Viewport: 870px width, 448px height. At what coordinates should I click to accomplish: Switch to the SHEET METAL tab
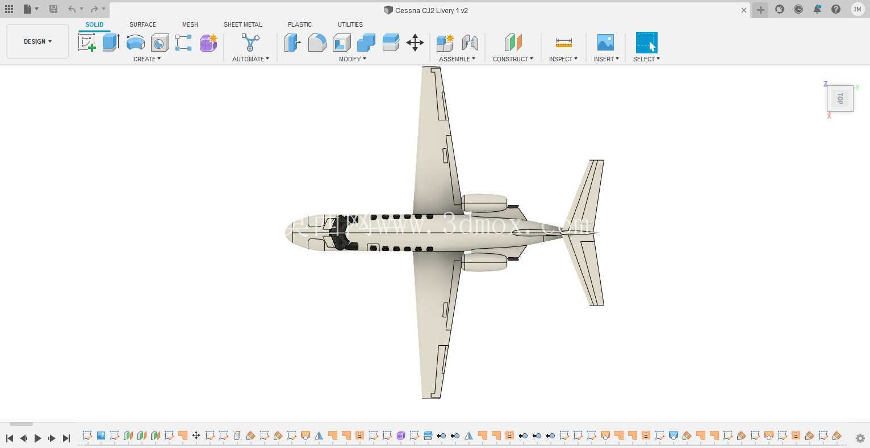point(243,24)
